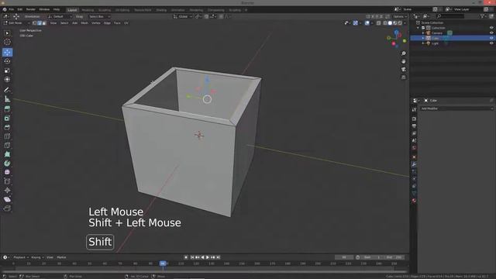Hide the Cube object in outliner
496x279 pixels.
(x=491, y=38)
